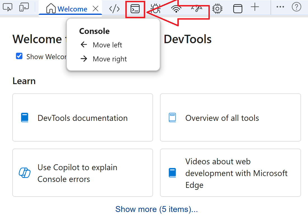Select the Inspect element tool icon
The width and height of the screenshot is (308, 217).
(8, 7)
